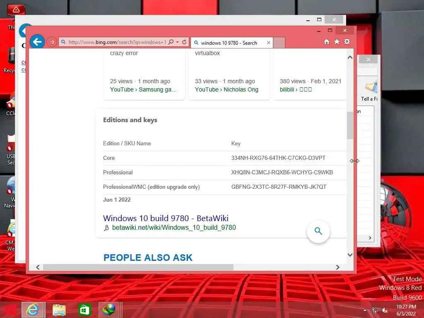Open File Explorer from the taskbar
Image resolution: width=424 pixels, height=318 pixels.
[59, 310]
